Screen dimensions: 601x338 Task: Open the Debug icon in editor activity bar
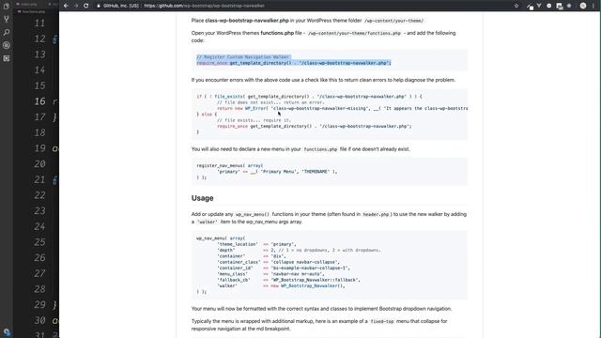pyautogui.click(x=7, y=45)
